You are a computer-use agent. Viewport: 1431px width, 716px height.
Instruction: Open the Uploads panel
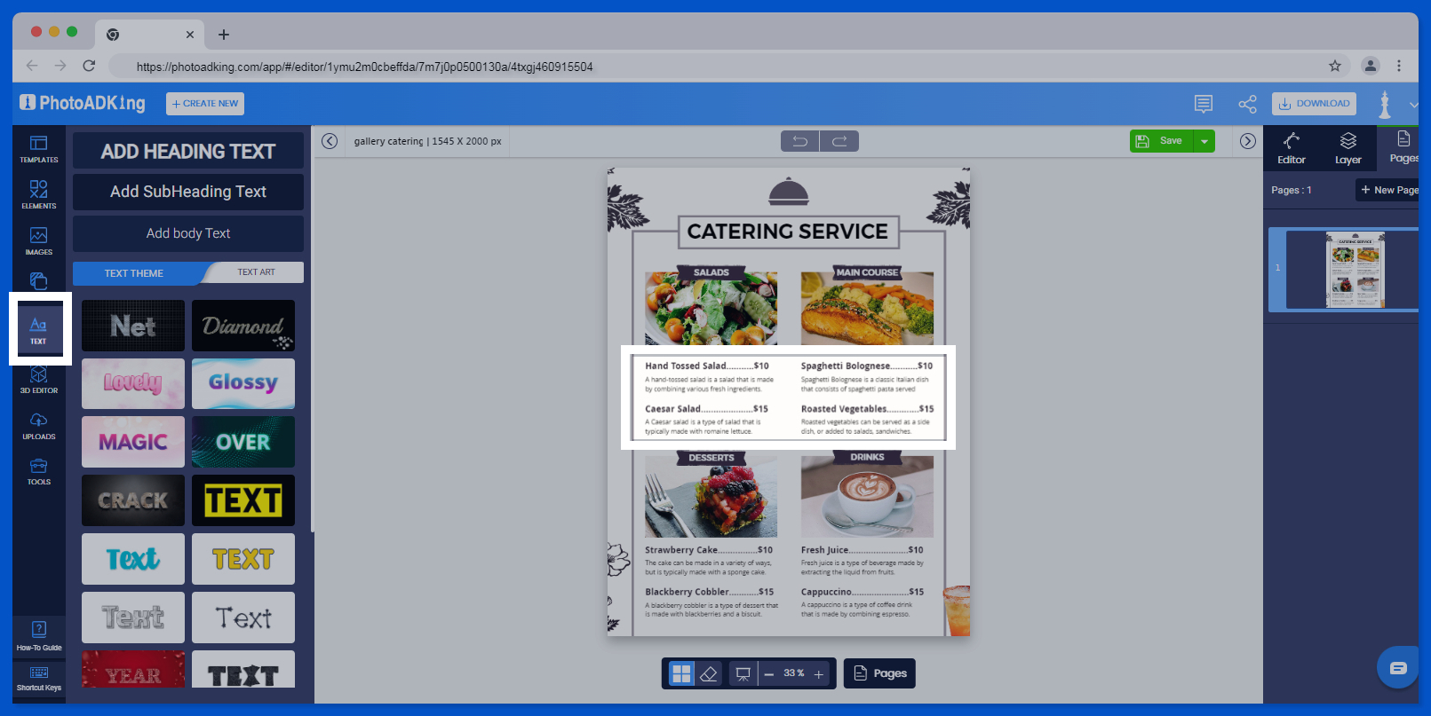tap(38, 425)
